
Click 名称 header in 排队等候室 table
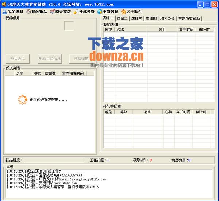pos(148,112)
